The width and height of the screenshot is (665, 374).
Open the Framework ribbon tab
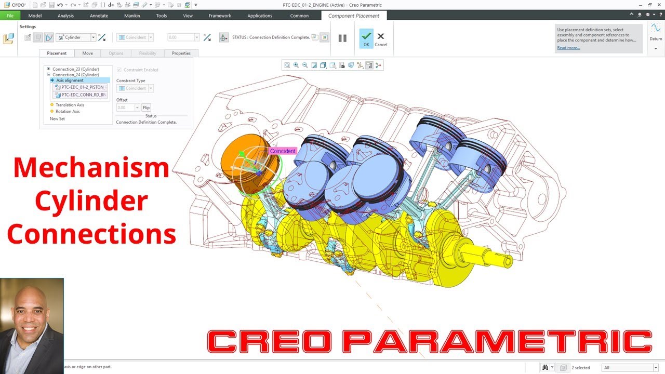click(220, 16)
